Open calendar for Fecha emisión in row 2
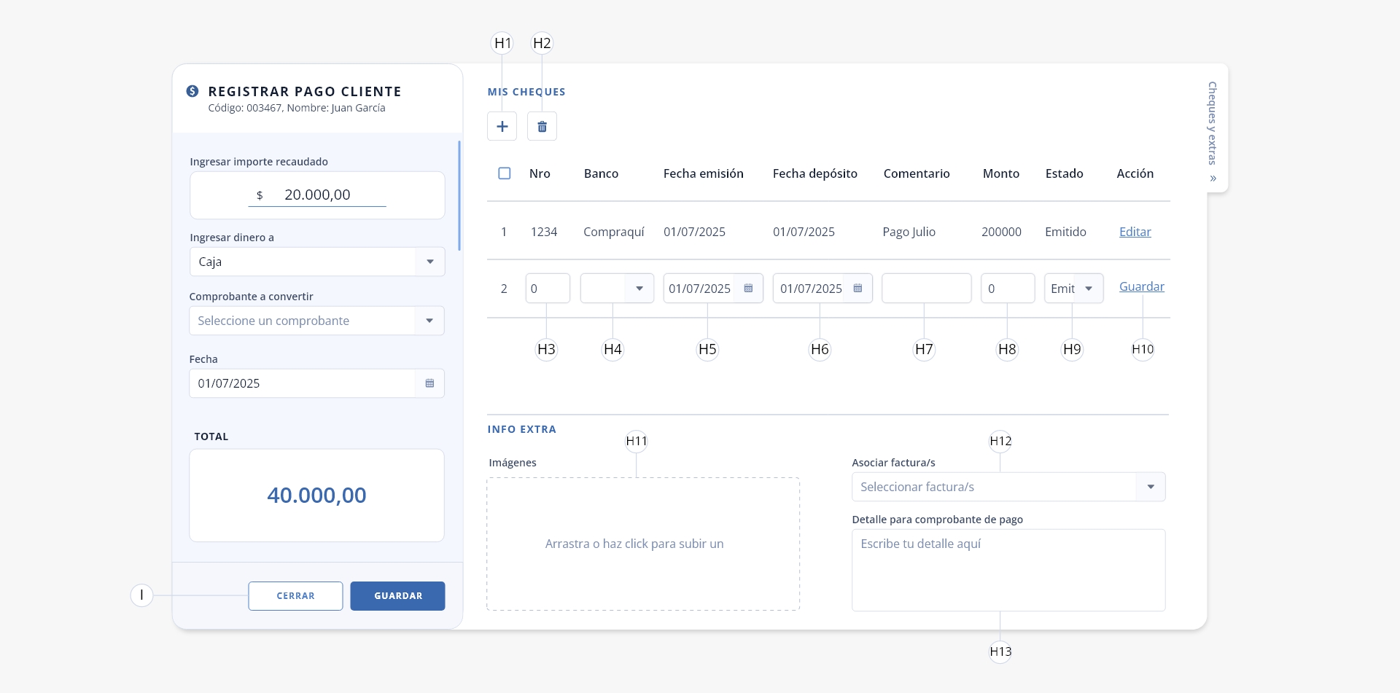The width and height of the screenshot is (1400, 693). 748,289
